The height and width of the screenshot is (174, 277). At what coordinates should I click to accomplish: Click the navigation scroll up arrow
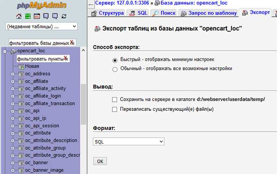[83, 50]
